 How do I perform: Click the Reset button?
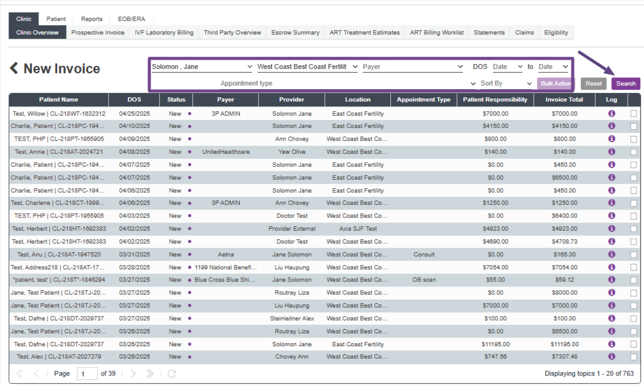(593, 84)
